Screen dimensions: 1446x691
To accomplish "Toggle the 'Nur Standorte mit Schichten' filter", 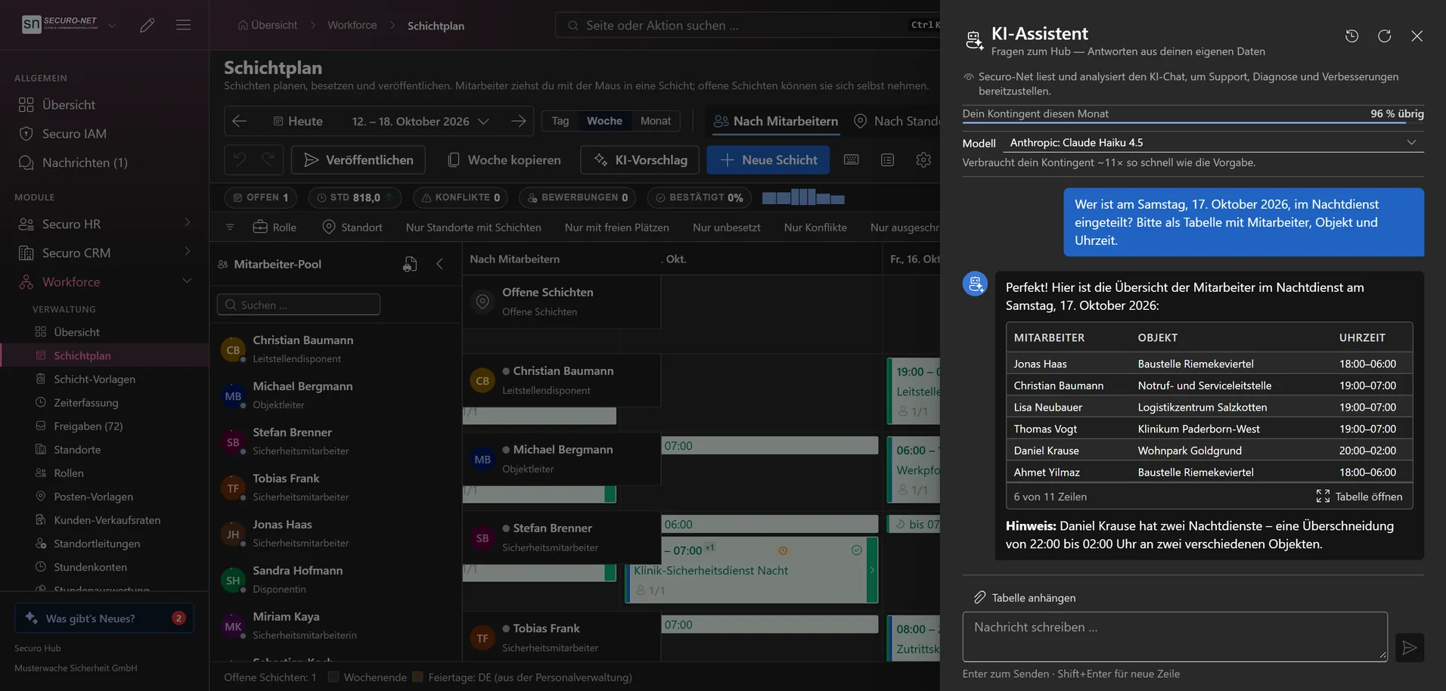I will tap(473, 227).
